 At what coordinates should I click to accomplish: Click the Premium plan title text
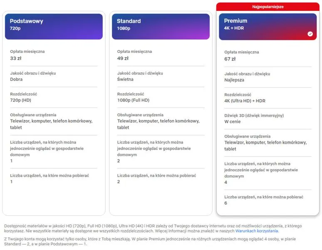tap(235, 21)
